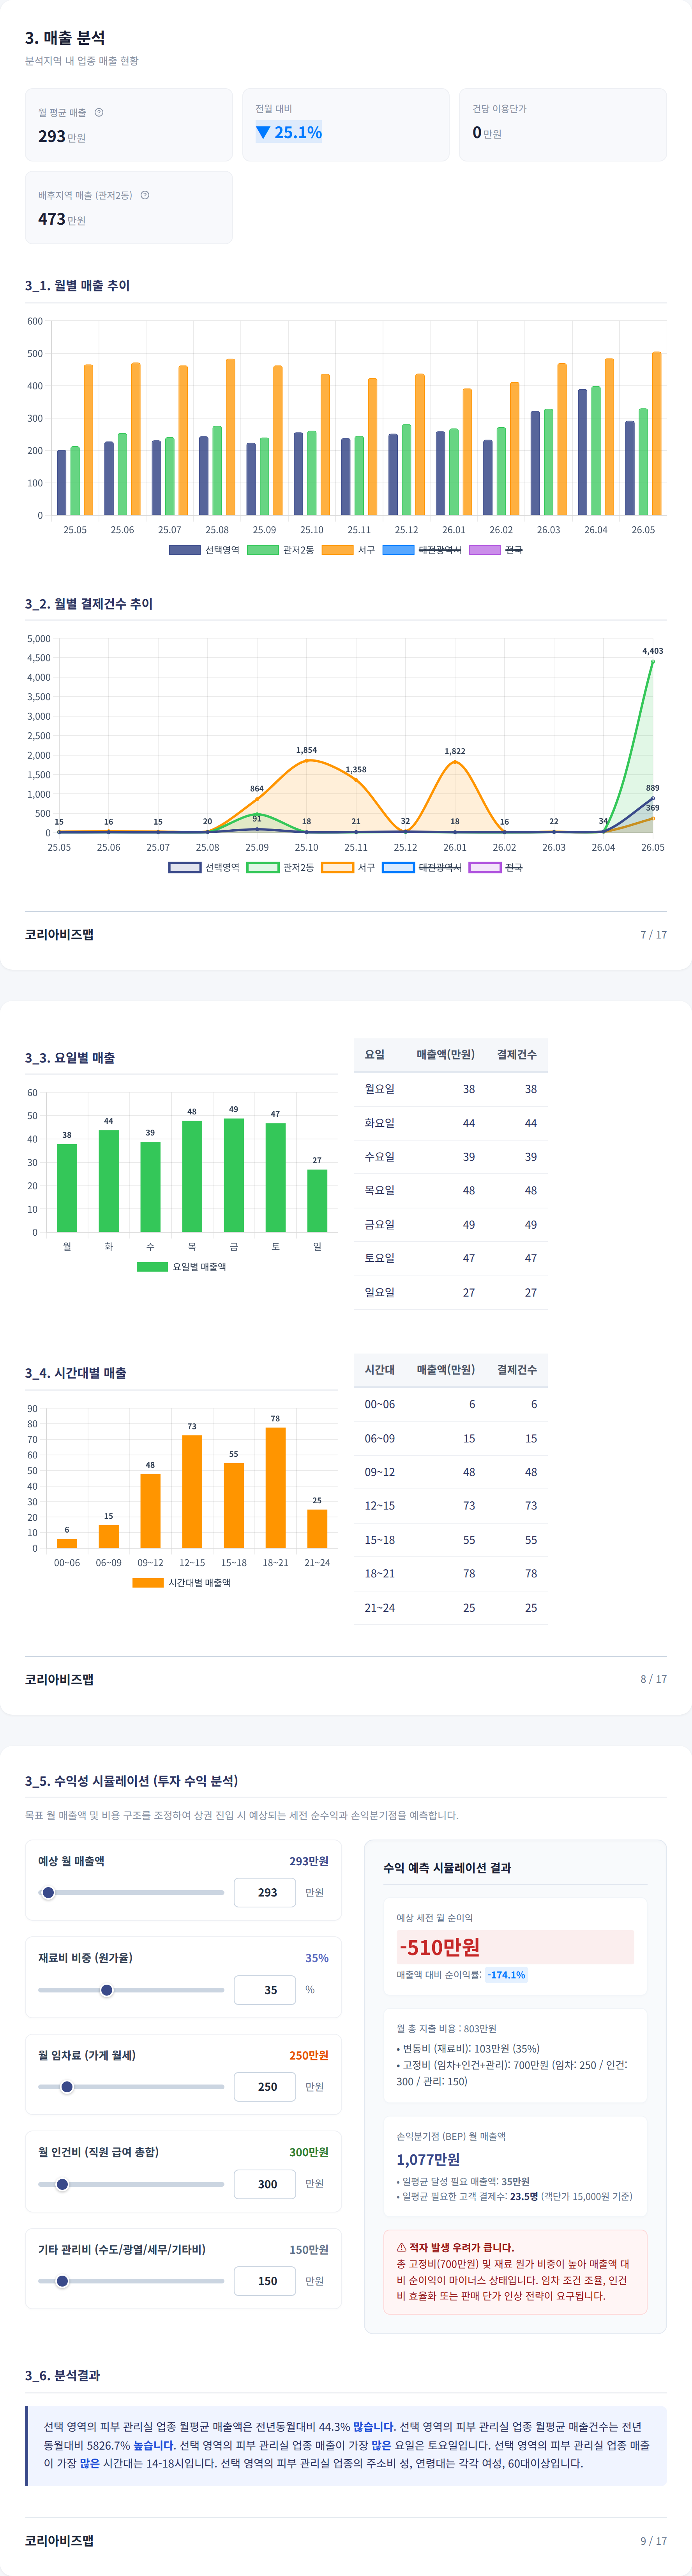This screenshot has height=2576, width=692.
Task: Click page number 9 / 17
Action: coord(654,2541)
